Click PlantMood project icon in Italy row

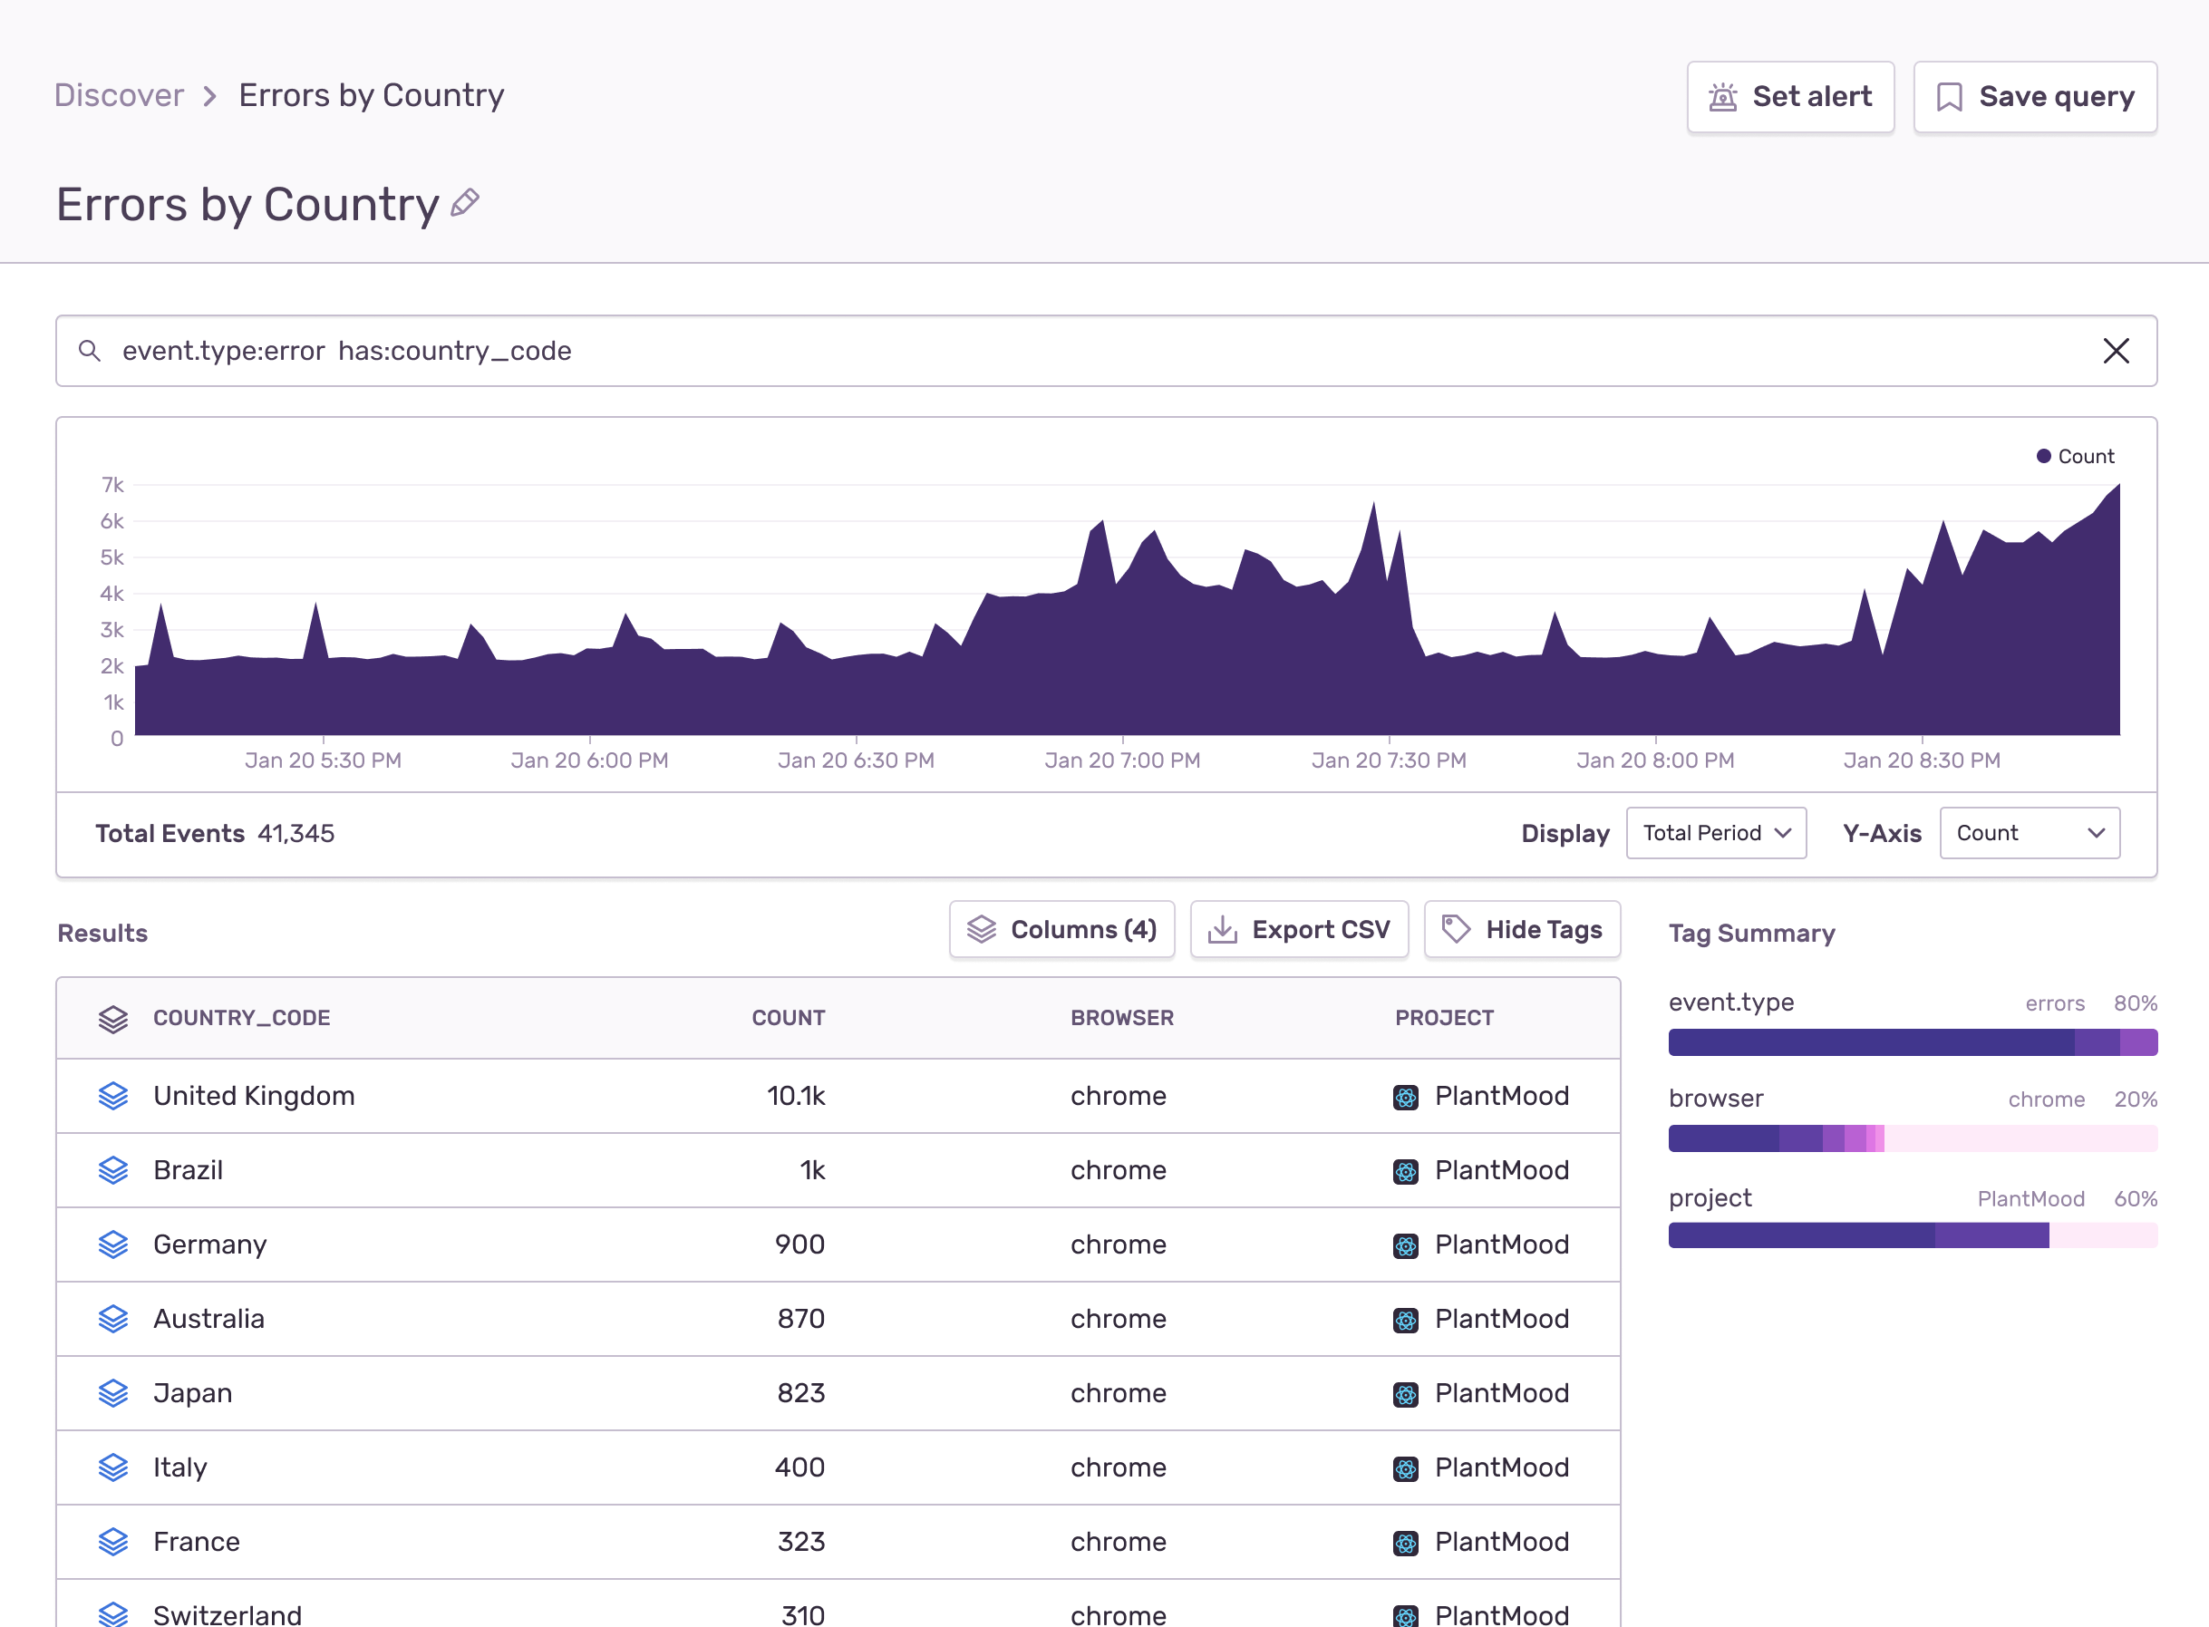(1405, 1467)
